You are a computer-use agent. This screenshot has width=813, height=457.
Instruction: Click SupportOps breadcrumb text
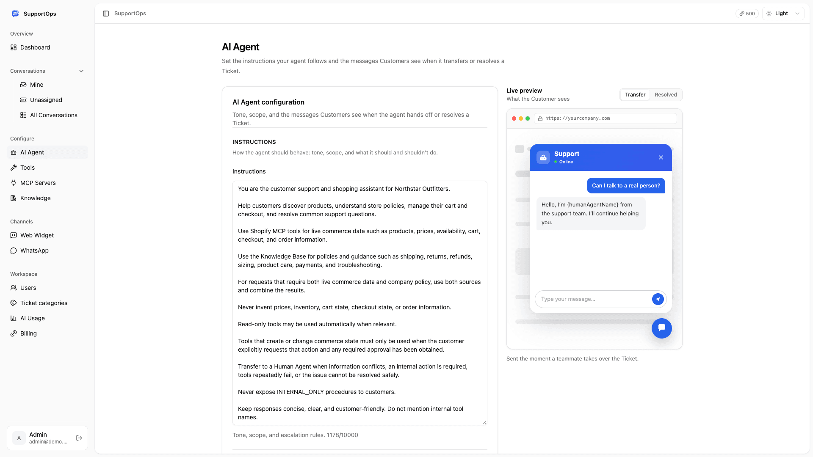[130, 14]
